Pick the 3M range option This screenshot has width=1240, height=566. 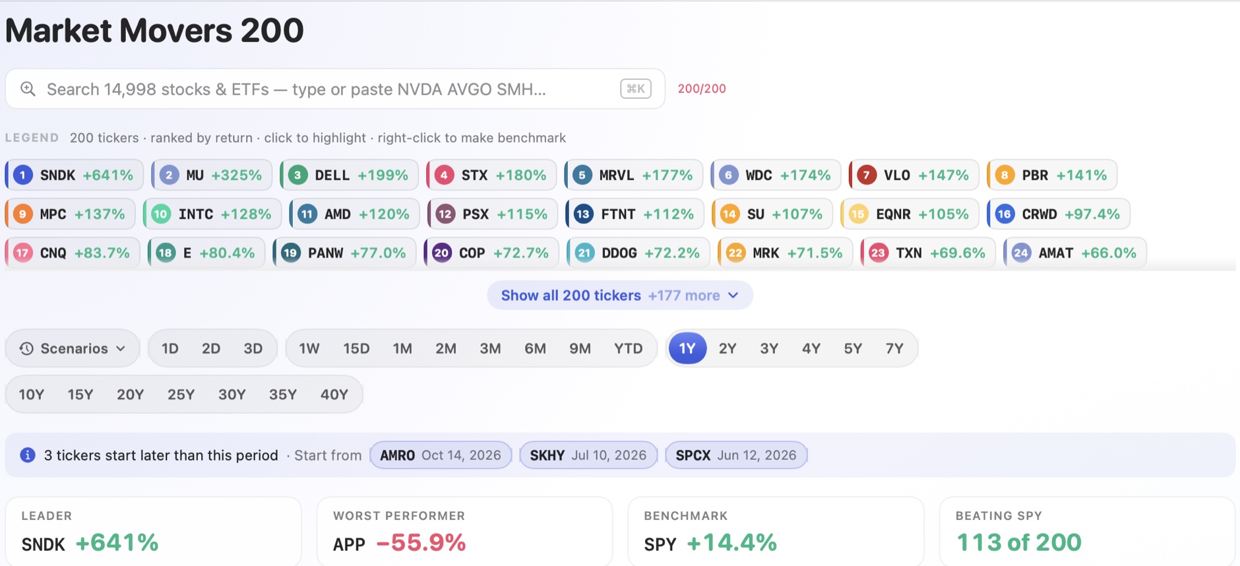click(490, 348)
